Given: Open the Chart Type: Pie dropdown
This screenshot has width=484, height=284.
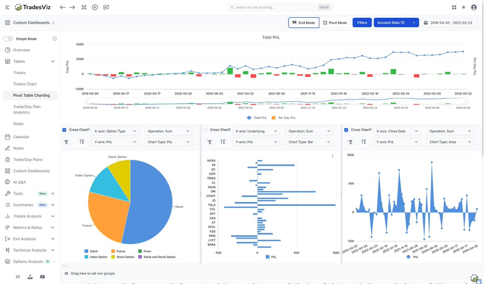Looking at the screenshot, I should coord(169,142).
